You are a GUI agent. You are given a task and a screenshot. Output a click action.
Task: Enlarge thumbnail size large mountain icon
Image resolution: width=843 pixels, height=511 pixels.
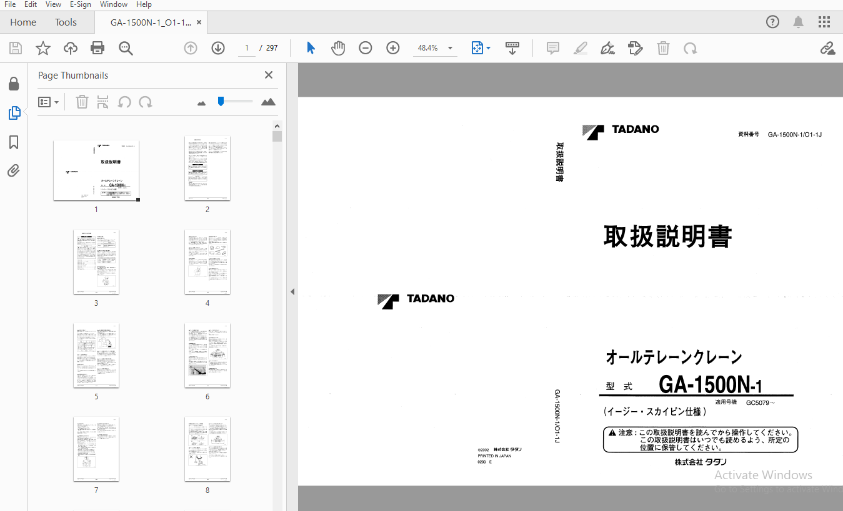point(269,102)
